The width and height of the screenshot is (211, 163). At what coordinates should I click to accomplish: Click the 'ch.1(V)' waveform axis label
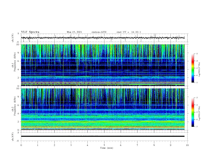click(x=13, y=38)
